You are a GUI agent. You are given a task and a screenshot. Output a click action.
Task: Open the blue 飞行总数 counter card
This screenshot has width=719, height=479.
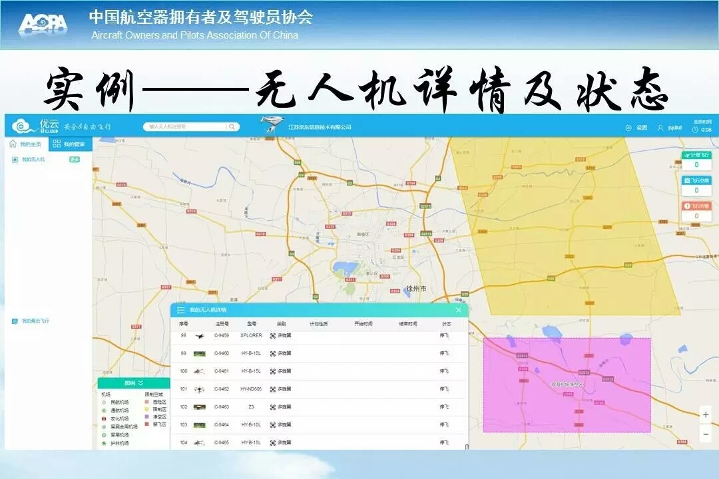696,186
